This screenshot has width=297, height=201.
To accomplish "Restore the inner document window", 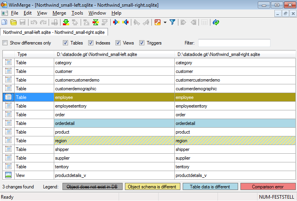I will pyautogui.click(x=286, y=13).
